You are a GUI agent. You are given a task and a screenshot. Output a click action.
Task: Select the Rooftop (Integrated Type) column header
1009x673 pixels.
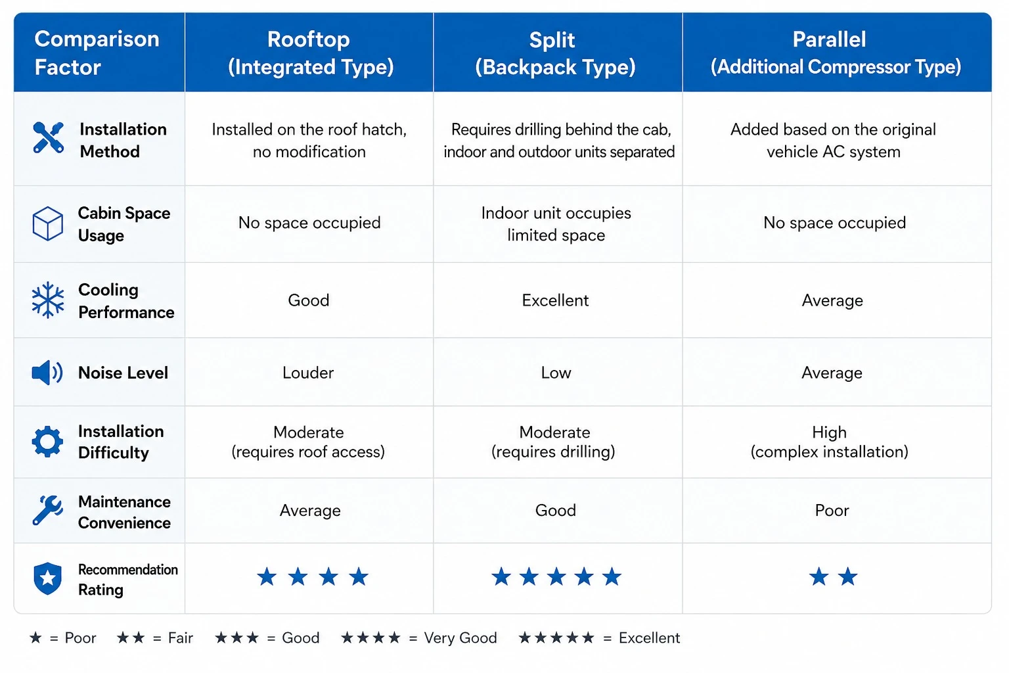309,53
